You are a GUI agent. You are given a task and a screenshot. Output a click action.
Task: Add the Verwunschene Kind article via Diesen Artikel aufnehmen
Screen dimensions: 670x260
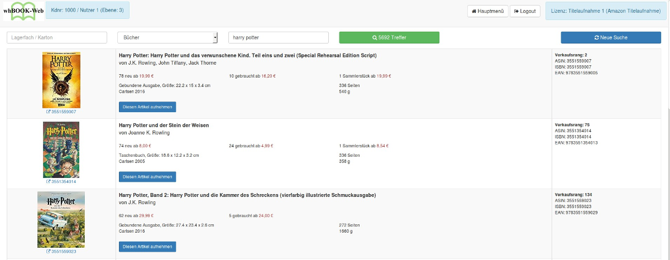point(147,107)
